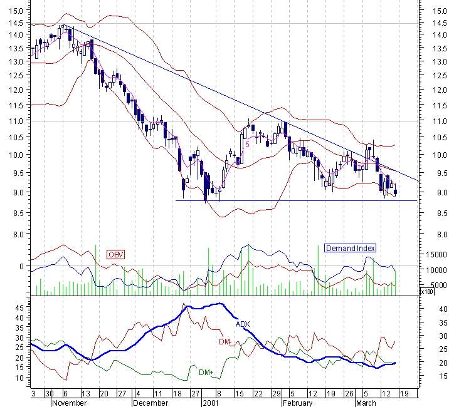This screenshot has height=407, width=449.
Task: Click the date tick labeled 30
Action: pos(50,394)
